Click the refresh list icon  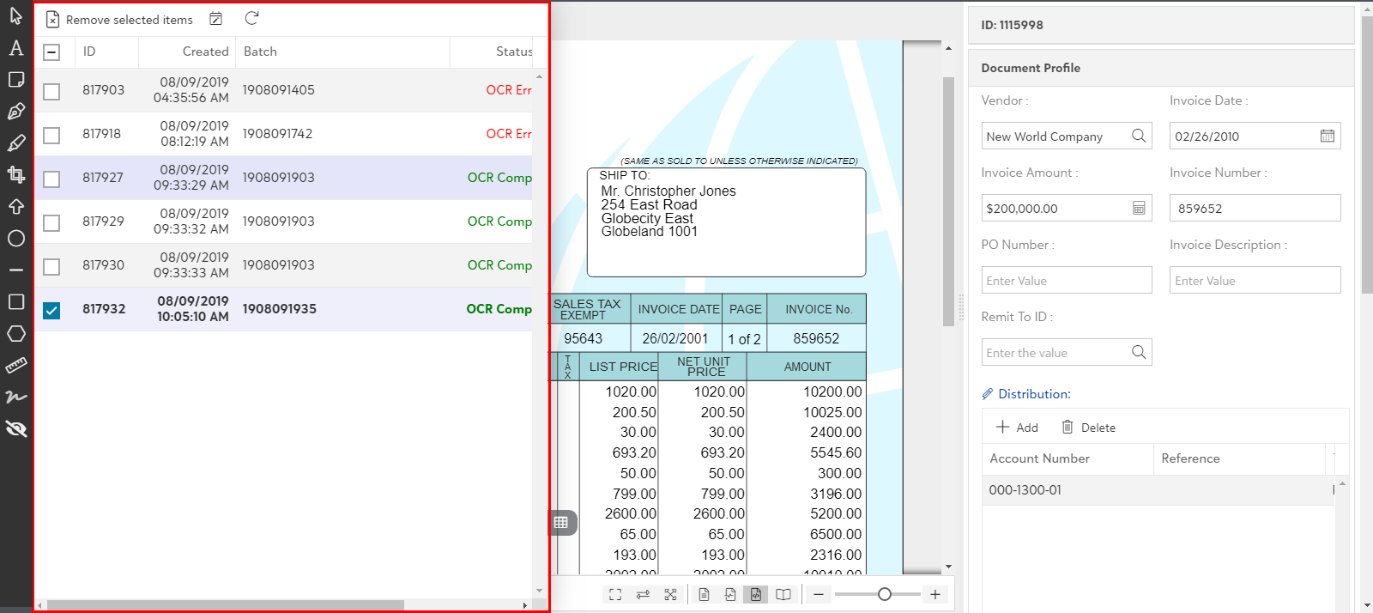(x=251, y=19)
